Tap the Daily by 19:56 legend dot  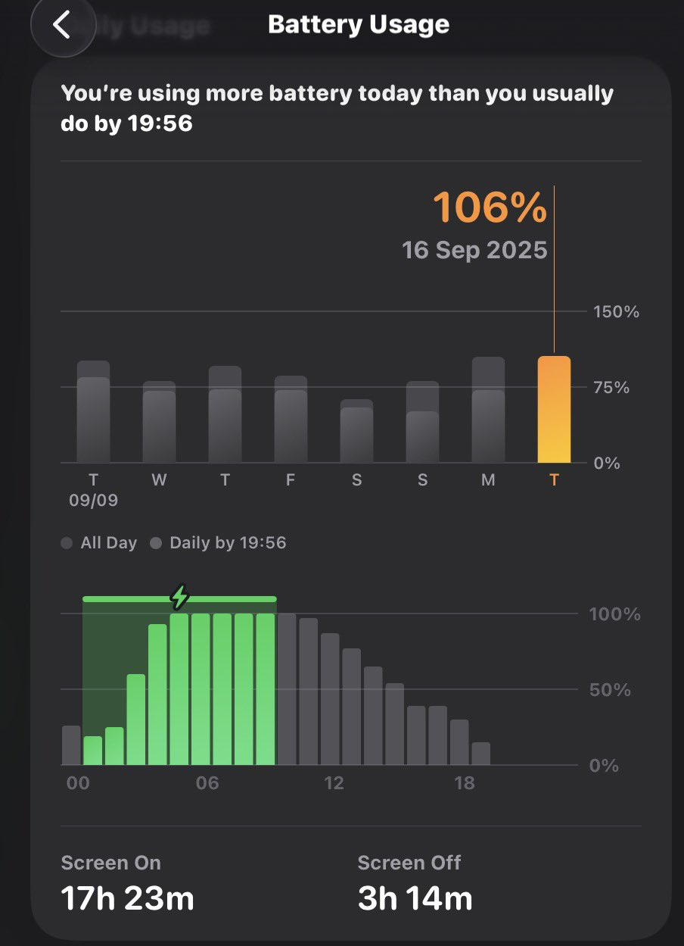[x=156, y=543]
